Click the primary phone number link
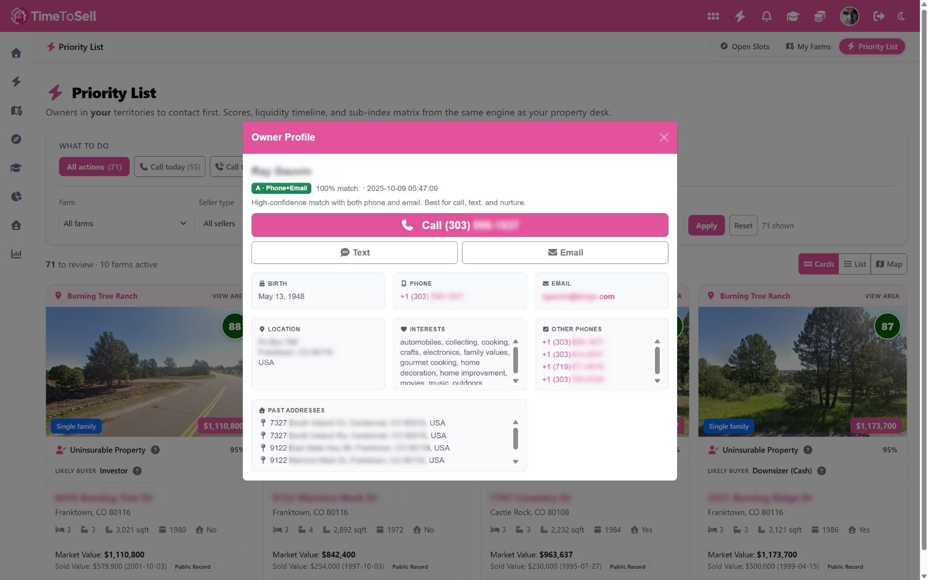Screen dimensions: 928x580 pyautogui.click(x=432, y=296)
